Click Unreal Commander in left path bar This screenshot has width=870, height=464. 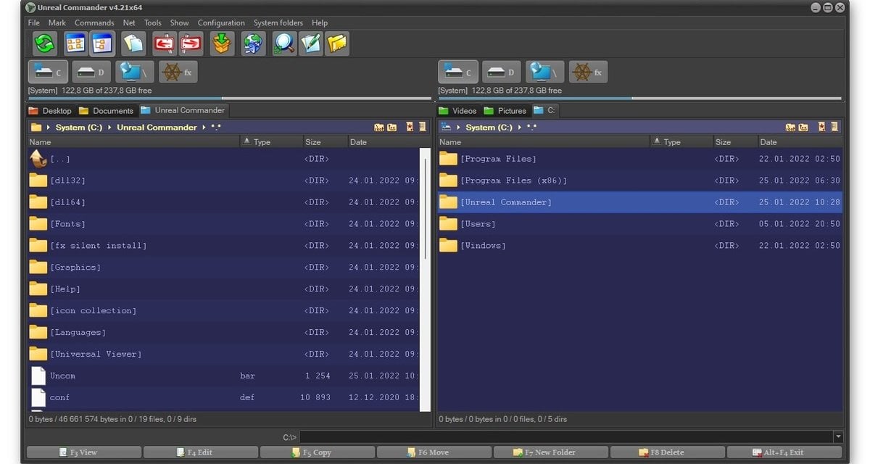157,128
